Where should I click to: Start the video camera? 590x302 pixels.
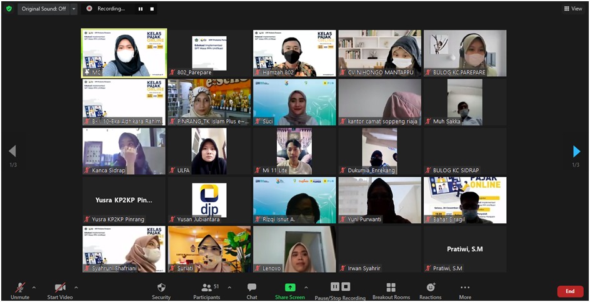point(60,290)
